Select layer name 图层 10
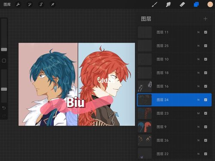This screenshot has height=161, width=215. click(x=163, y=59)
